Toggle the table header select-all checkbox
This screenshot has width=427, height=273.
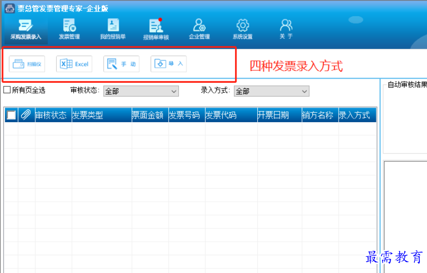coord(11,115)
